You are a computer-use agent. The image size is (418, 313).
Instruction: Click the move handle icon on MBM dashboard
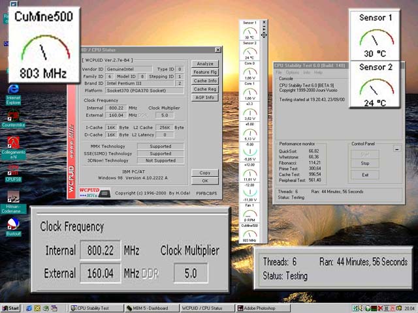tap(264, 35)
